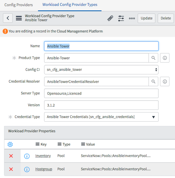
Task: Click the paperclip attachments icon
Action: [110, 18]
